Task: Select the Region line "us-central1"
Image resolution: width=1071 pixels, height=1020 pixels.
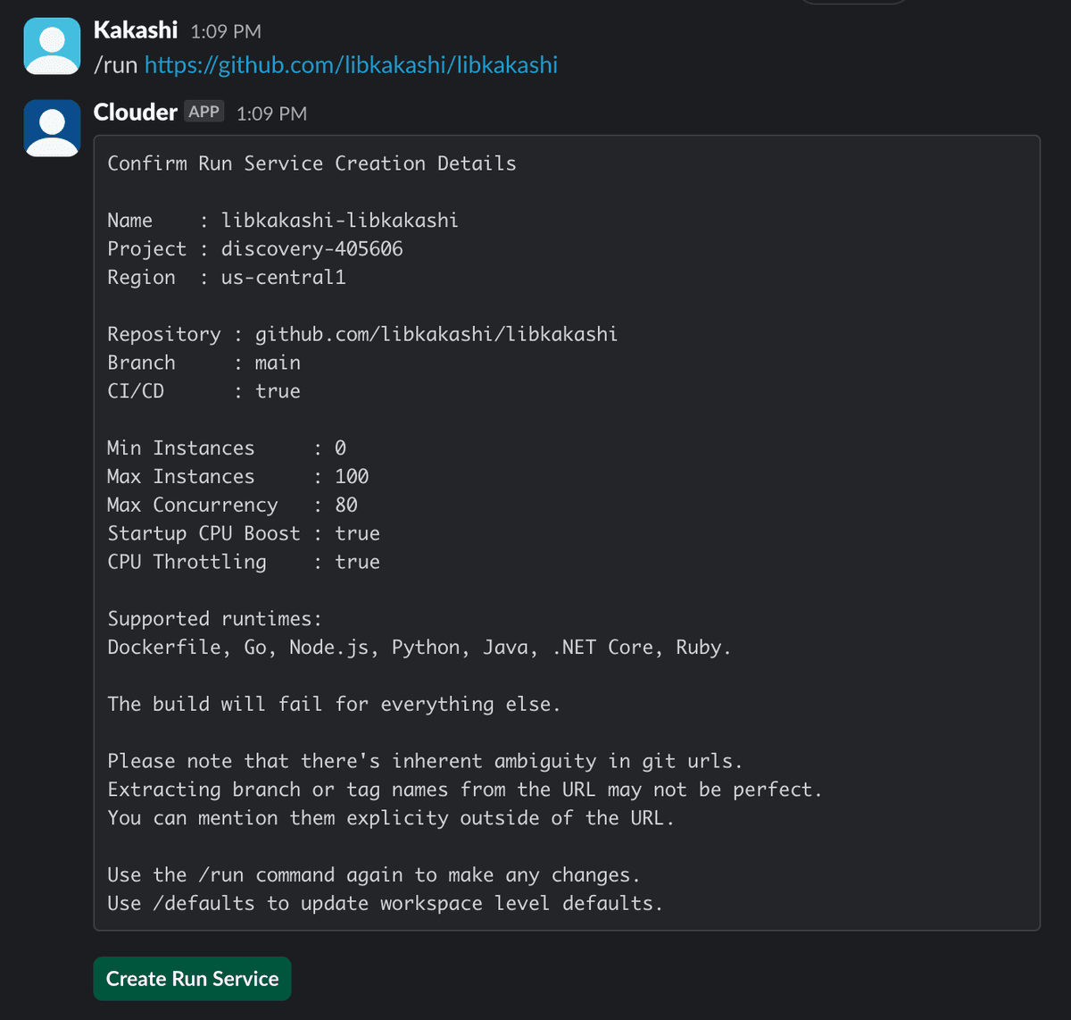Action: 227,278
